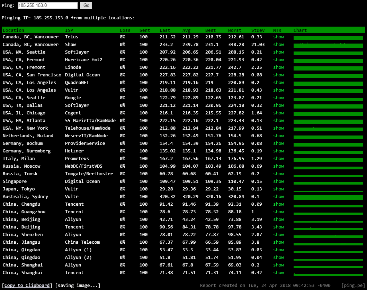Viewport: 367px width, 290px height.
Task: Click the Ping IP address input field
Action: [47, 6]
